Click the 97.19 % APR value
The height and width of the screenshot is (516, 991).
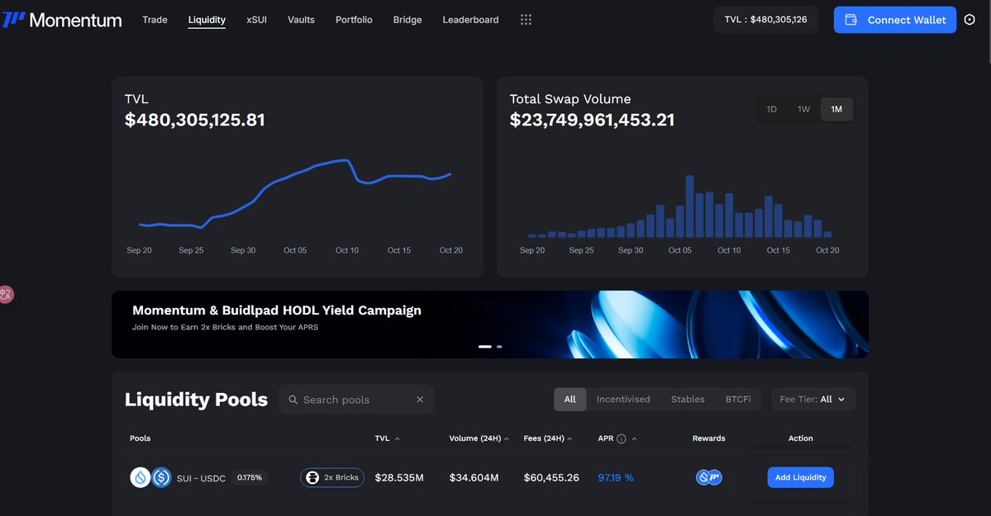616,477
